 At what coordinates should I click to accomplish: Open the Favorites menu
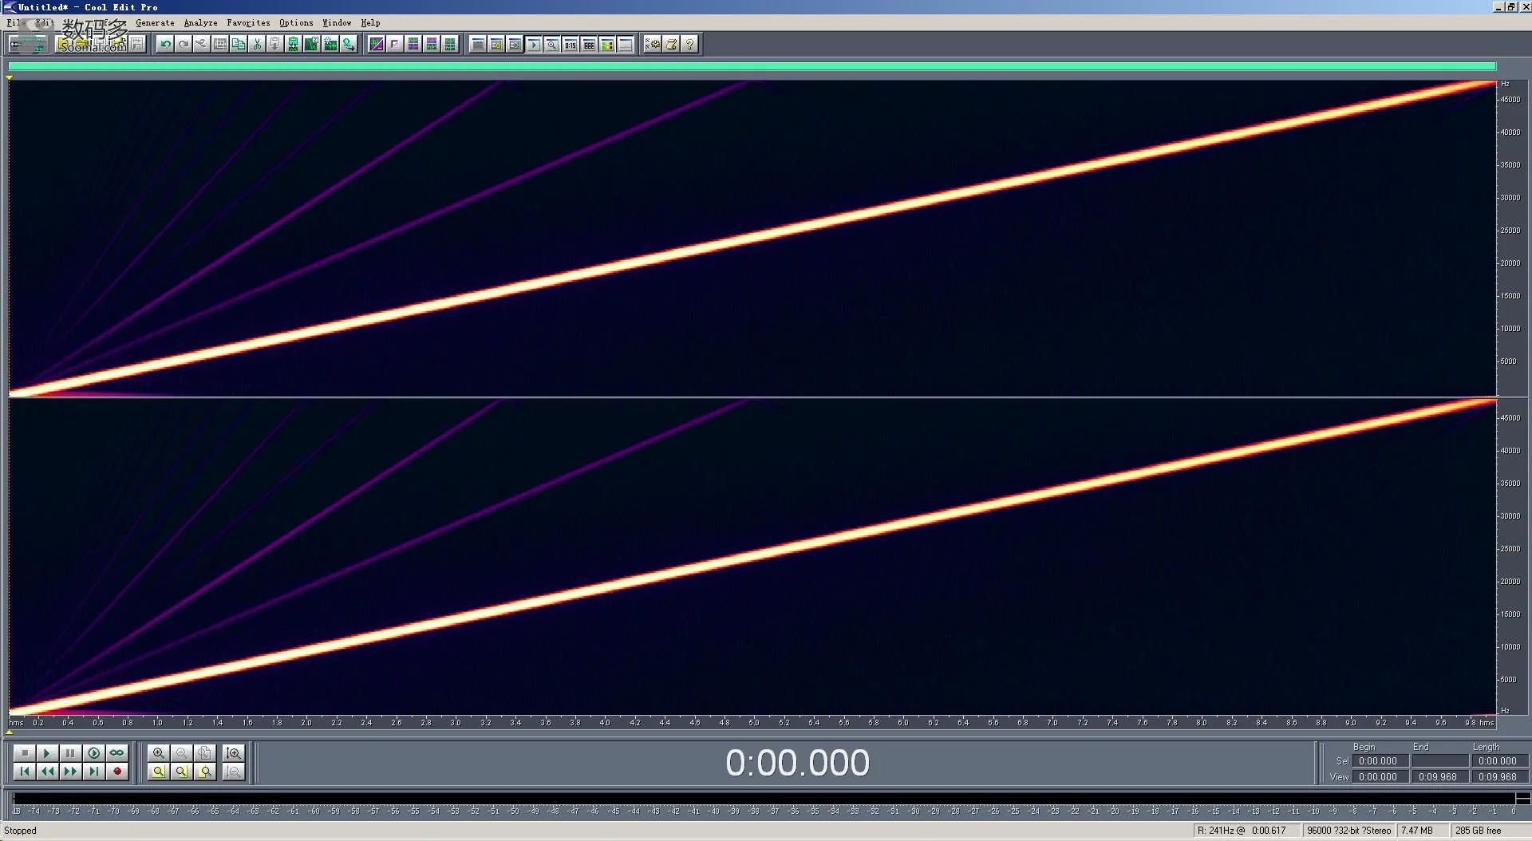(x=248, y=22)
